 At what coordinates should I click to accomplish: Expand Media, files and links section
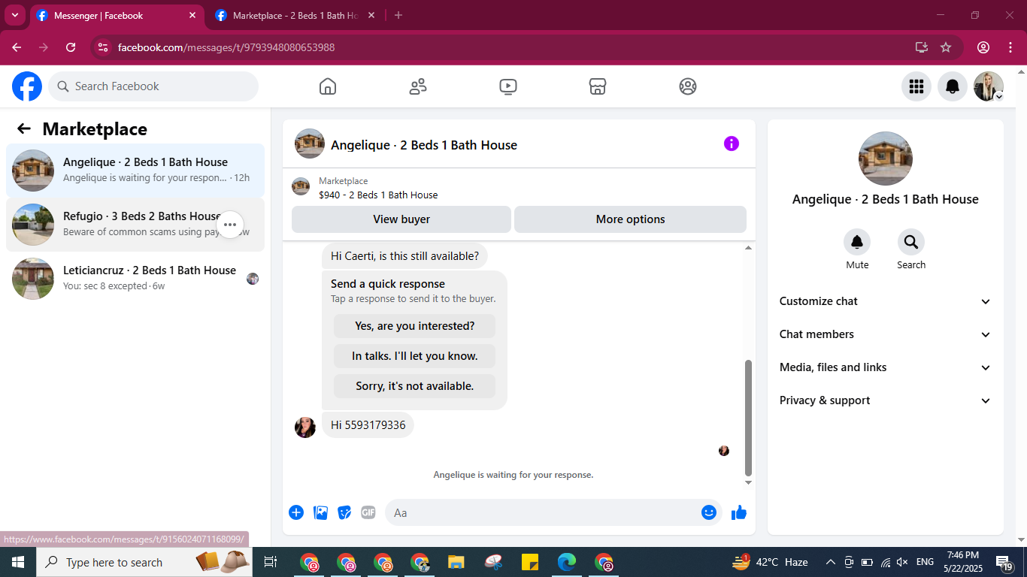tap(886, 367)
